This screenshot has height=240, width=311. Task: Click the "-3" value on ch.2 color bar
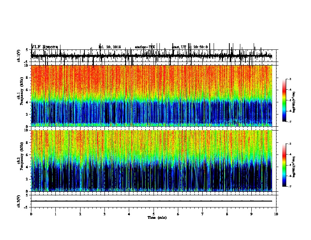pos(290,144)
